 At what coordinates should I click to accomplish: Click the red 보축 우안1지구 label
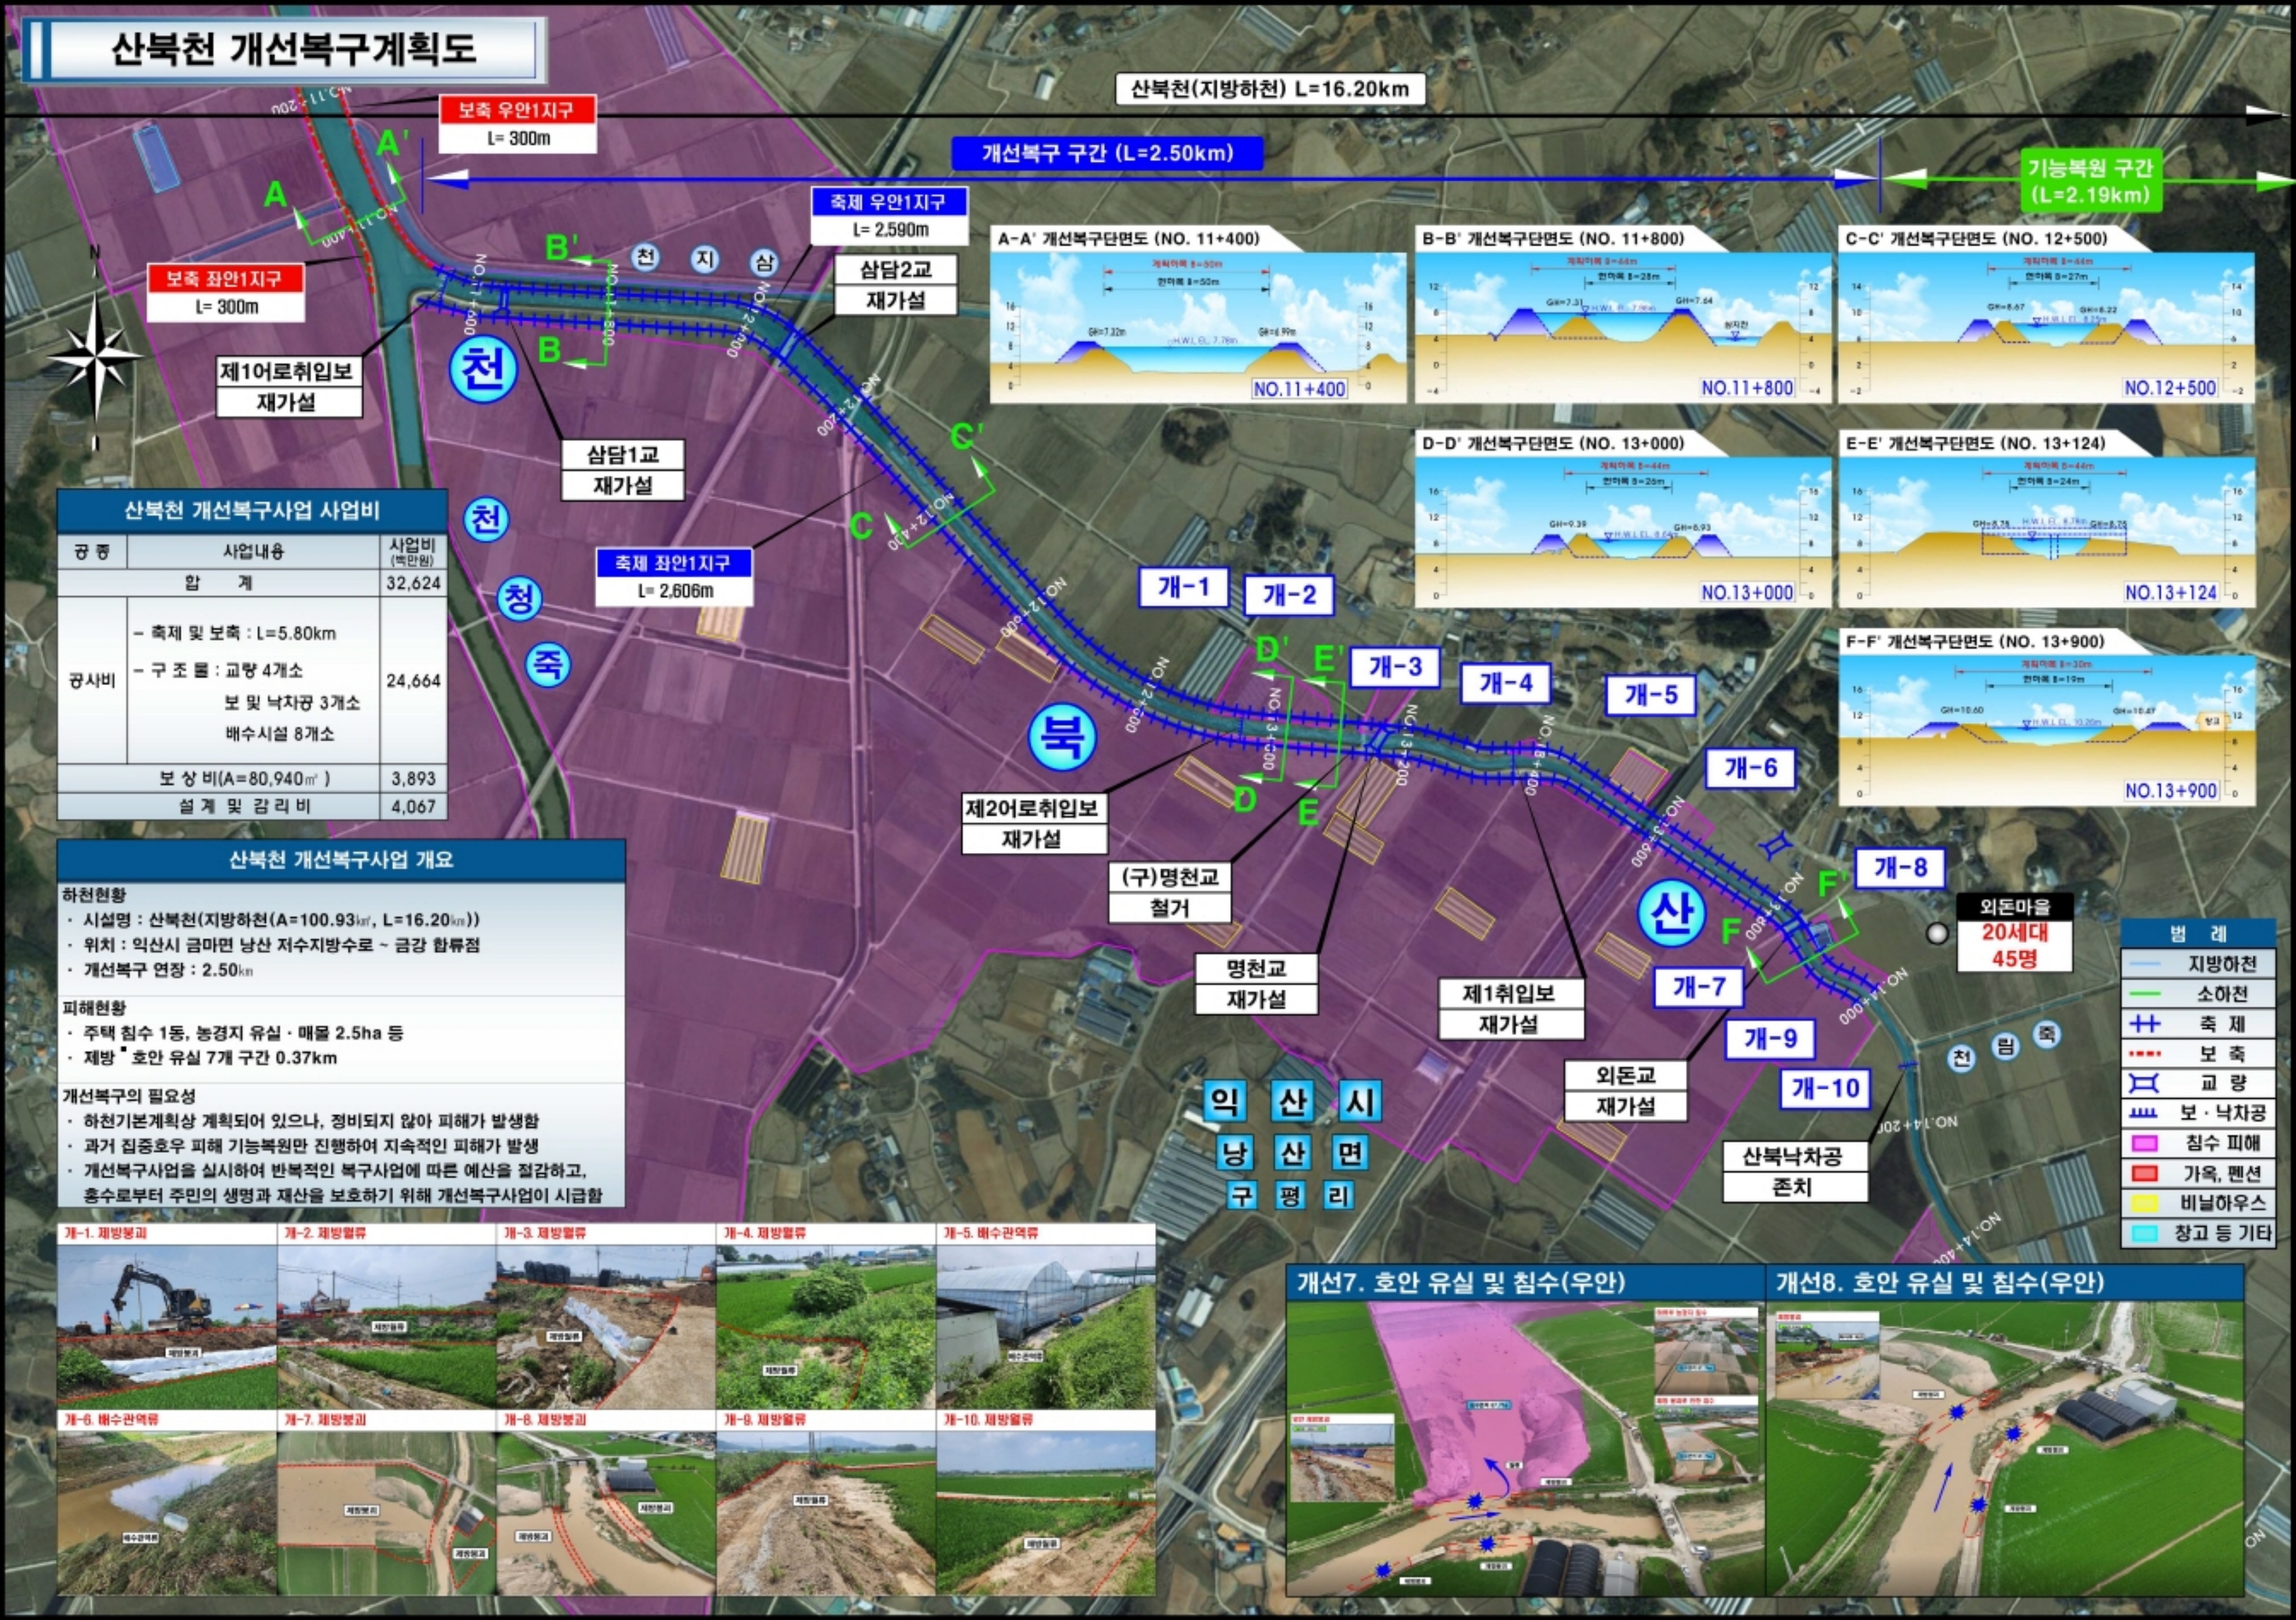coord(517,110)
